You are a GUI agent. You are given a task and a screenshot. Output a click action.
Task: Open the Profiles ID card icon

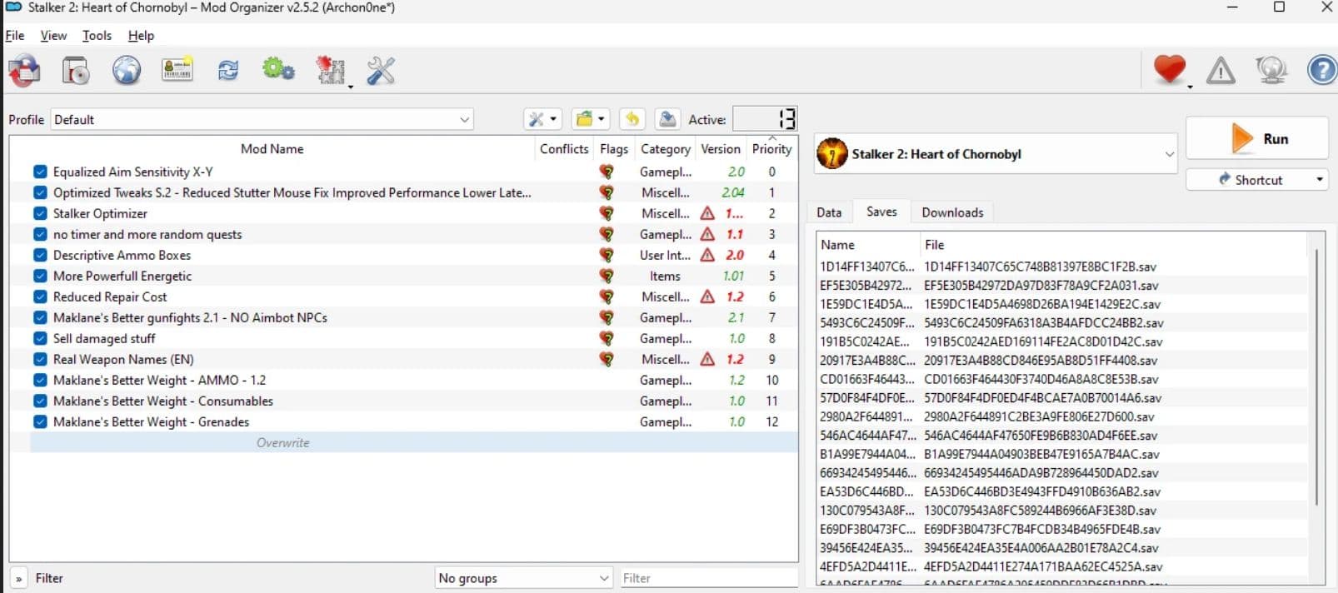(177, 71)
